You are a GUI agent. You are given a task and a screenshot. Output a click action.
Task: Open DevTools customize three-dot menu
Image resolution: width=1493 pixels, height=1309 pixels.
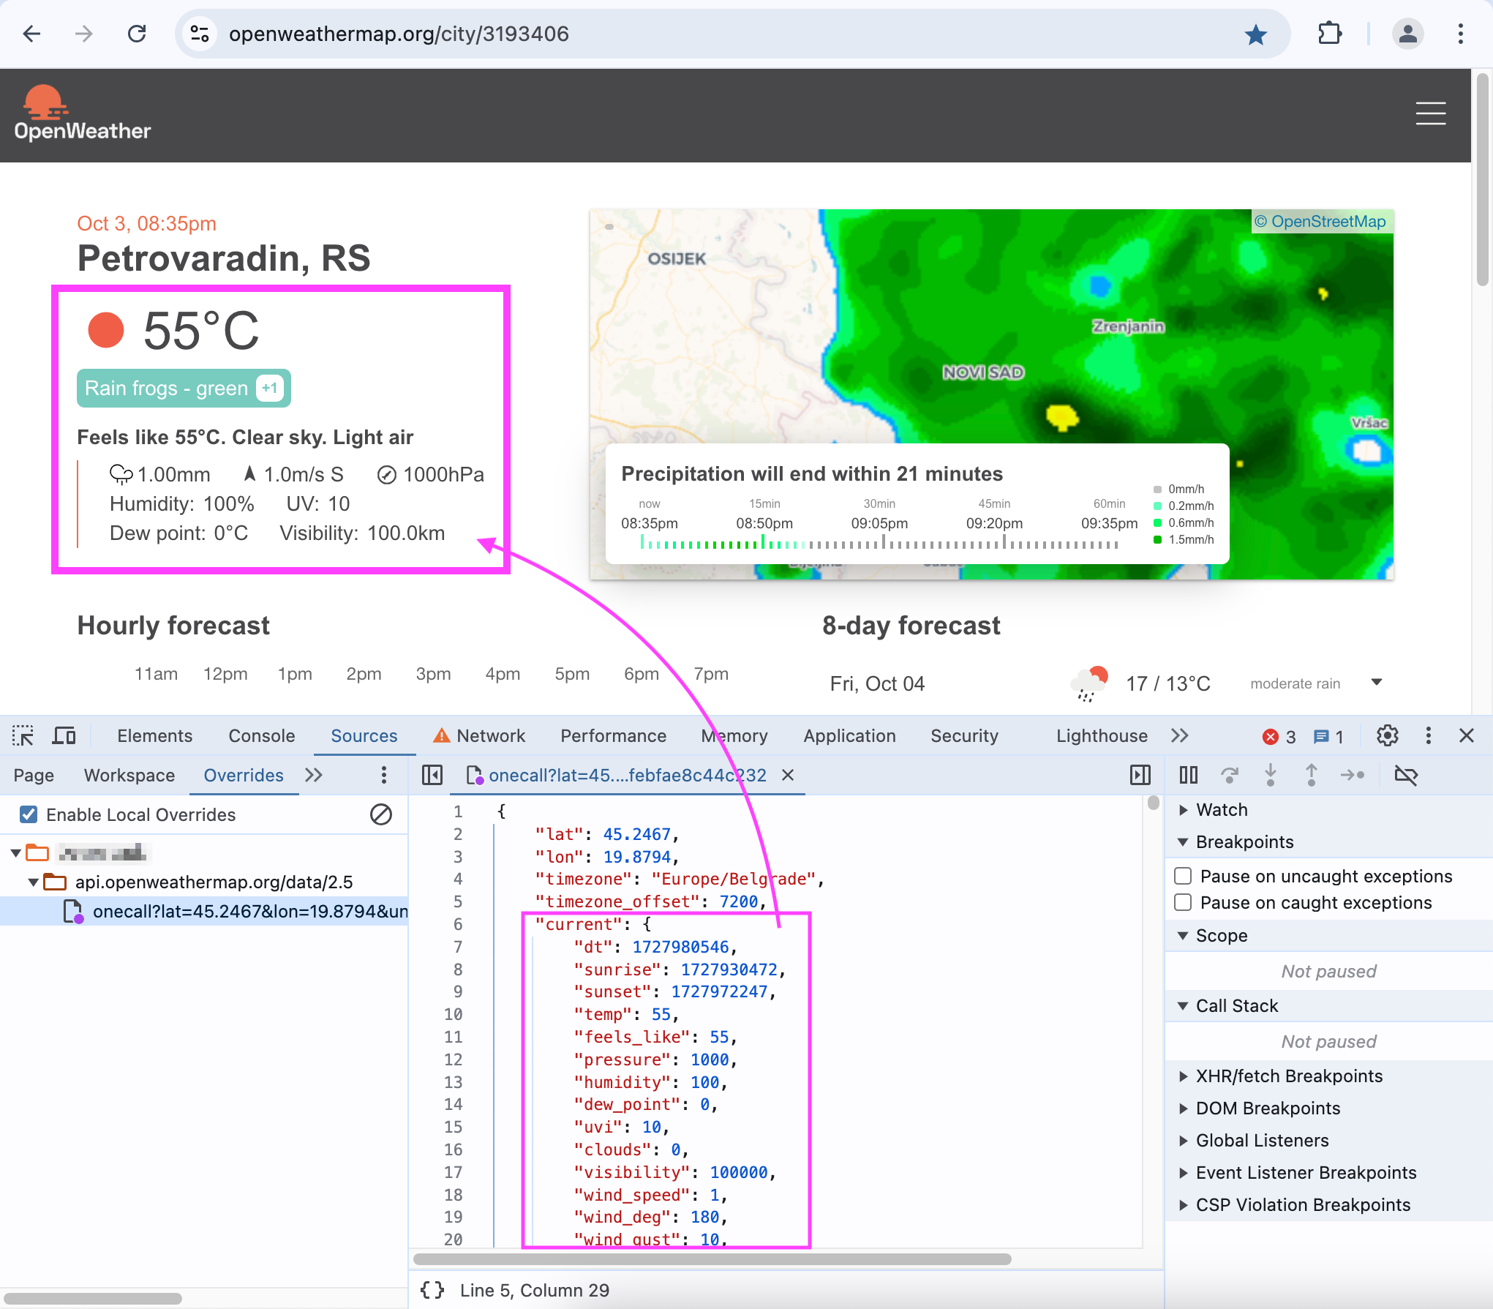1428,735
